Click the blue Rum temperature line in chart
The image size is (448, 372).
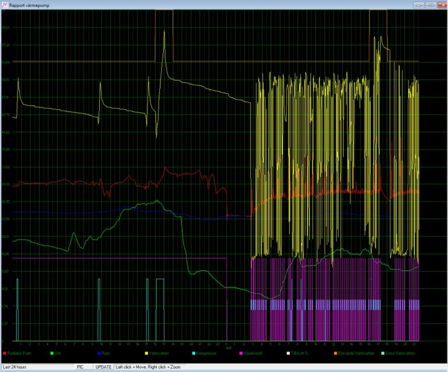64,212
